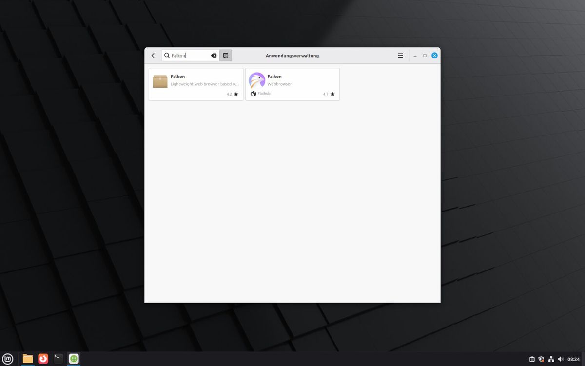This screenshot has width=585, height=366.
Task: Toggle search in package descriptions
Action: click(226, 56)
